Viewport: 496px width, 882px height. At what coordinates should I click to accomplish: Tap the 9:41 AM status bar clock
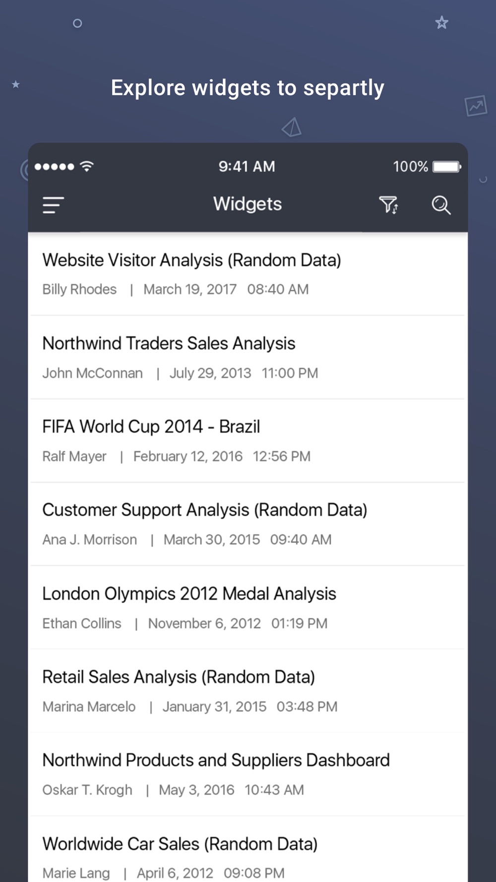point(247,166)
